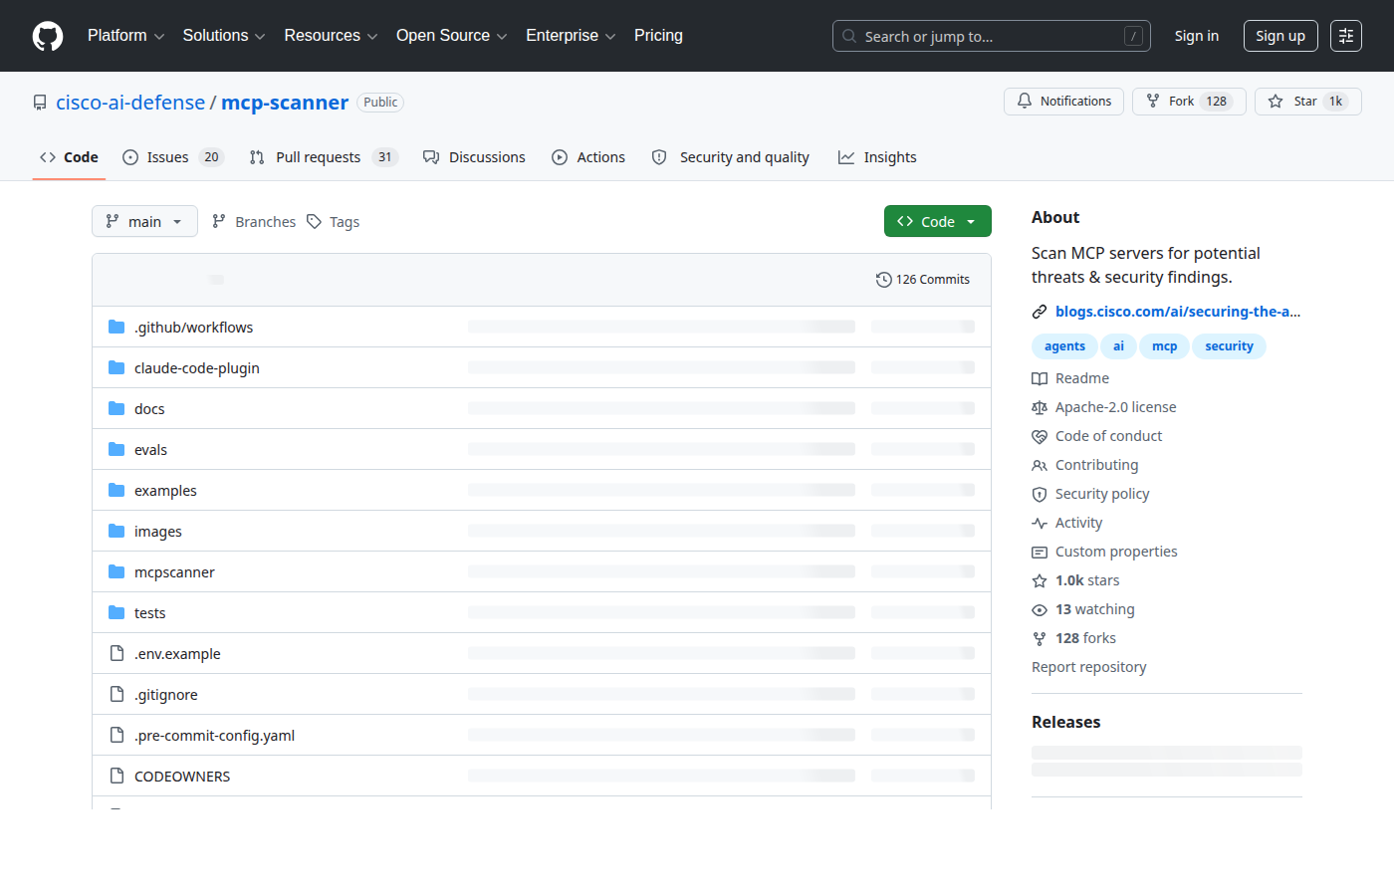The height and width of the screenshot is (896, 1394).
Task: Open the Releases heading link
Action: 1065,722
